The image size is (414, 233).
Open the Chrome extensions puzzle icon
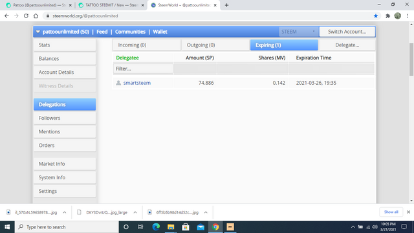[x=387, y=16]
